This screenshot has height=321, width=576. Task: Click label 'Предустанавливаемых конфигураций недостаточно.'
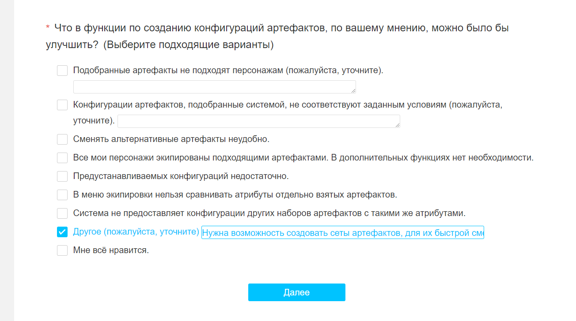pos(181,176)
